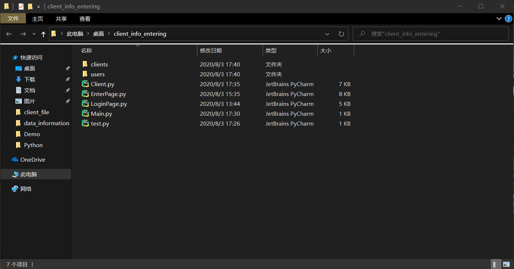The image size is (514, 269).
Task: Select the users folder icon
Action: (x=85, y=74)
